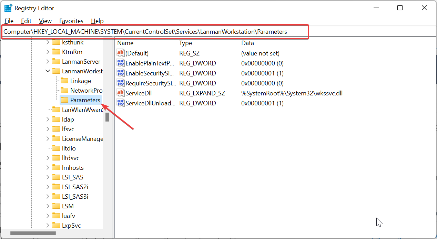Collapse the LanmanWorkstation tree node
437x239 pixels.
(x=48, y=71)
